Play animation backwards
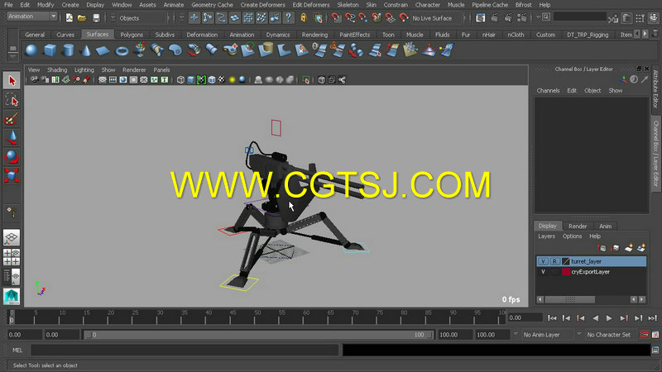 click(x=595, y=318)
